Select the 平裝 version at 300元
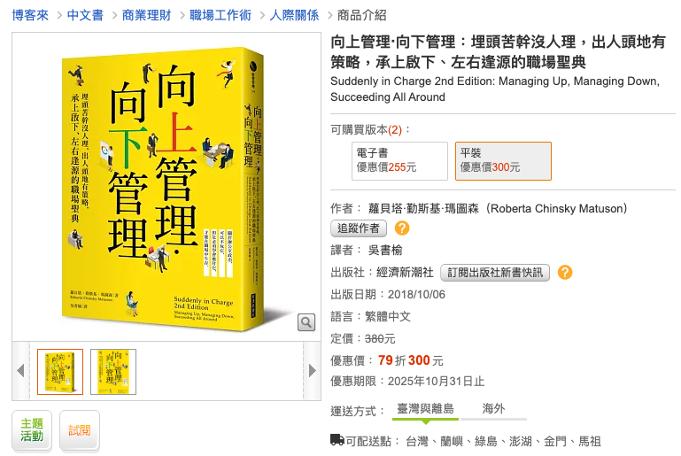681x456 pixels. pyautogui.click(x=503, y=160)
